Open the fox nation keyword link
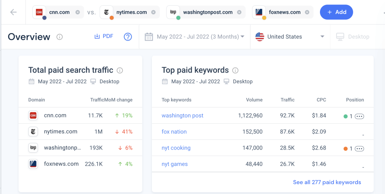385x194 pixels. [174, 132]
